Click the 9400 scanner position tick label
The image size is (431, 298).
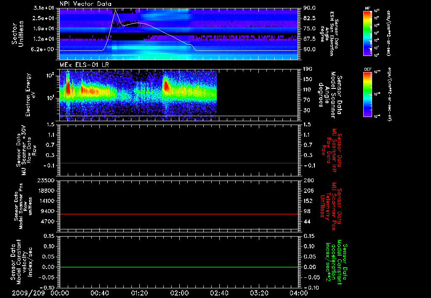48,211
